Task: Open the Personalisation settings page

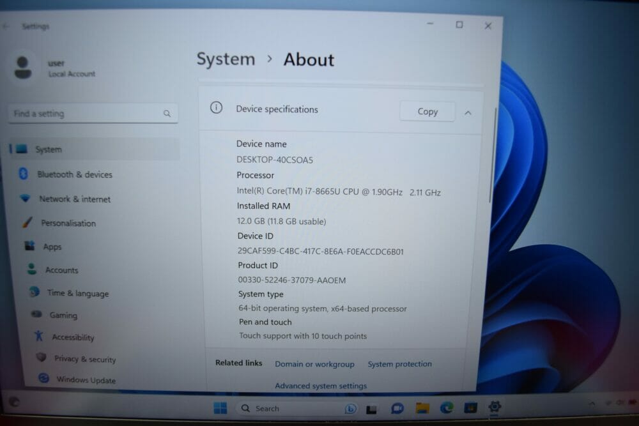Action: [x=68, y=223]
